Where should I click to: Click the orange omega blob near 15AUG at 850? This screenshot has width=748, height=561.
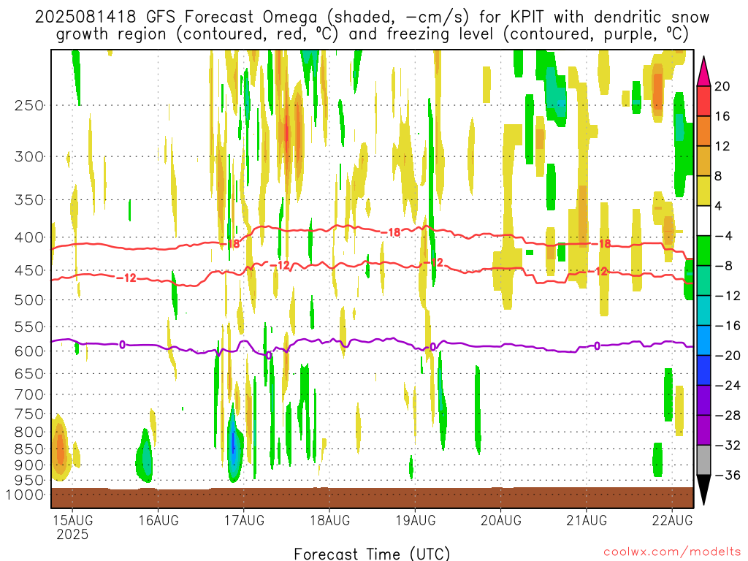point(60,449)
